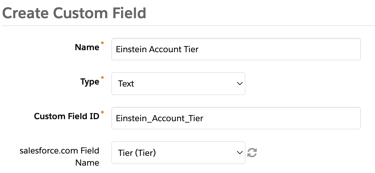Click the Custom Field ID label
Viewport: 375px width, 173px height.
(67, 116)
